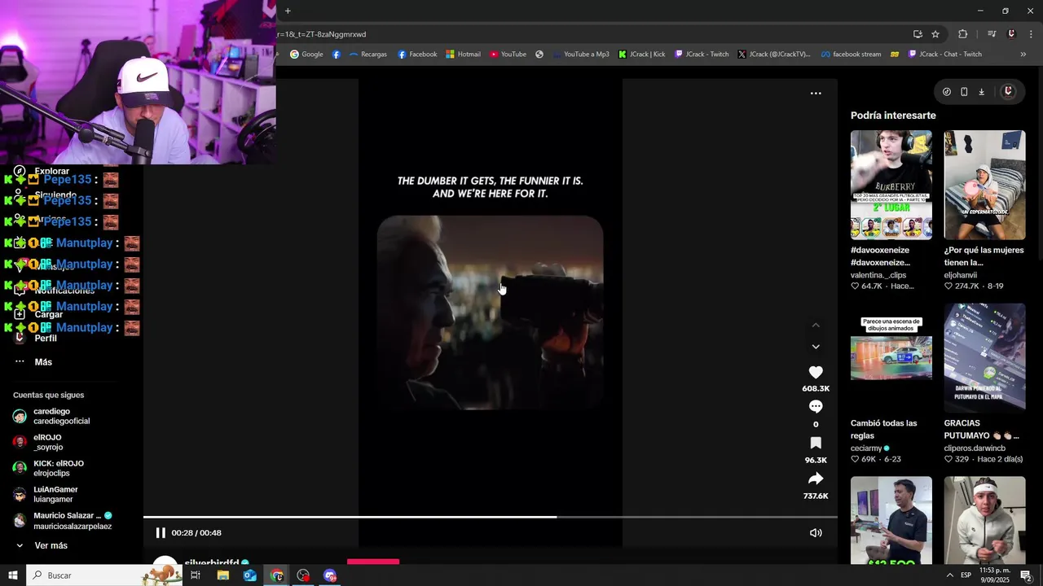This screenshot has height=586, width=1043.
Task: Open the Cambió todas las reglas thumbnail
Action: pos(891,358)
